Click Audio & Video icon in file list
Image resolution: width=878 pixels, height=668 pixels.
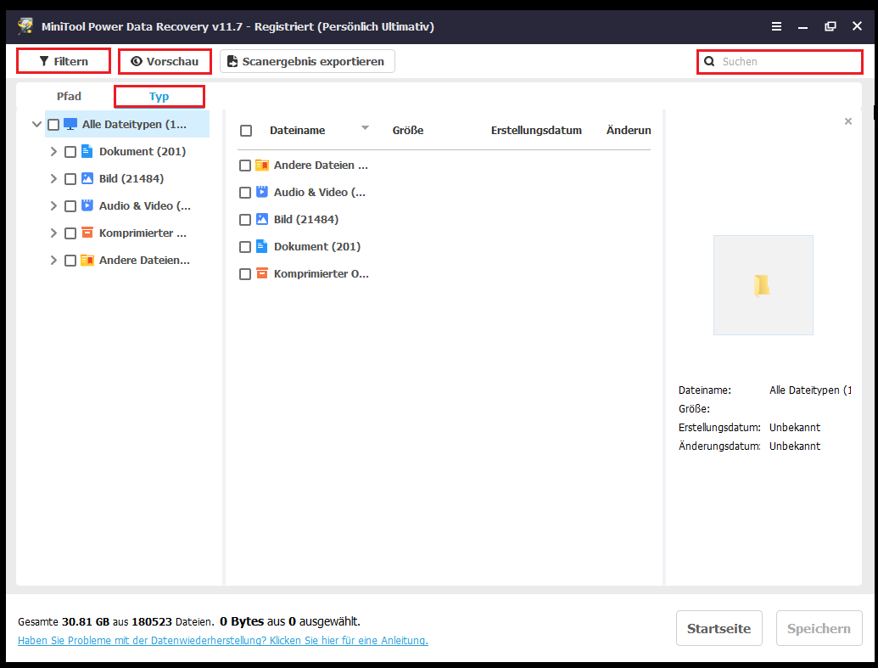tap(262, 192)
